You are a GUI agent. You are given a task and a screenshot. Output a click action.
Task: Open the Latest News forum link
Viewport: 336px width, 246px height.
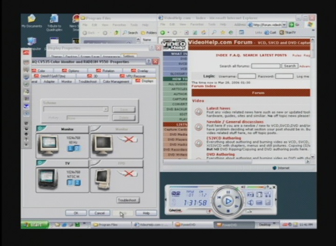pos(218,108)
